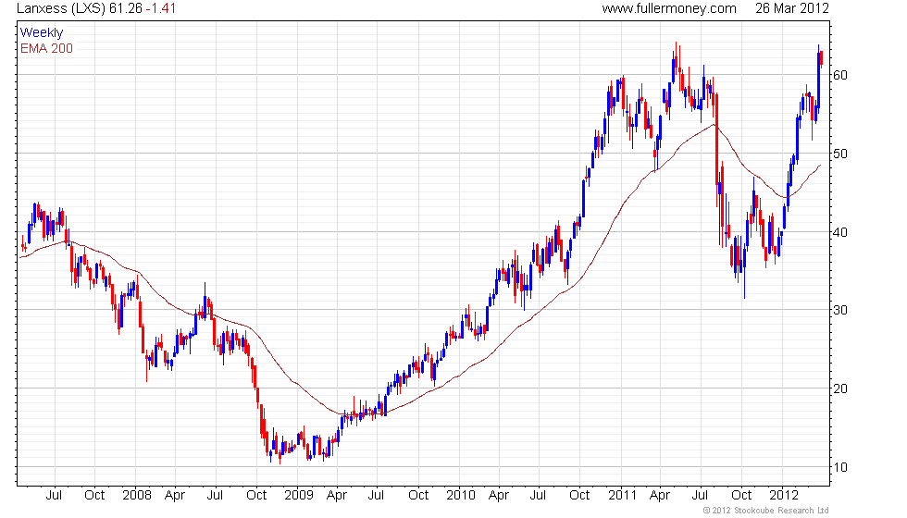Click the 50 price axis label
This screenshot has width=907, height=518.
[x=840, y=154]
